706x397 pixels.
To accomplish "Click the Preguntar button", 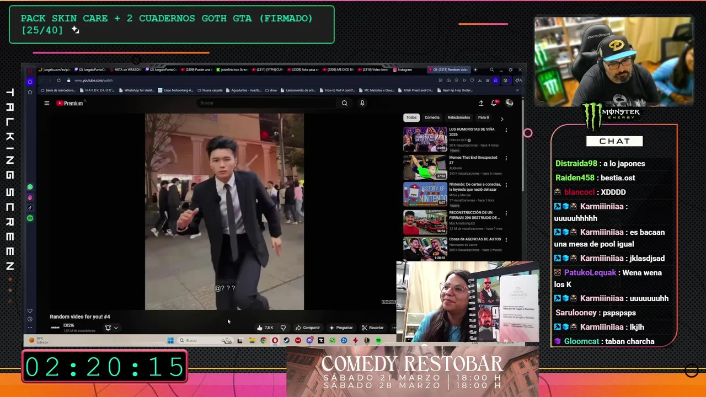I will pos(341,328).
